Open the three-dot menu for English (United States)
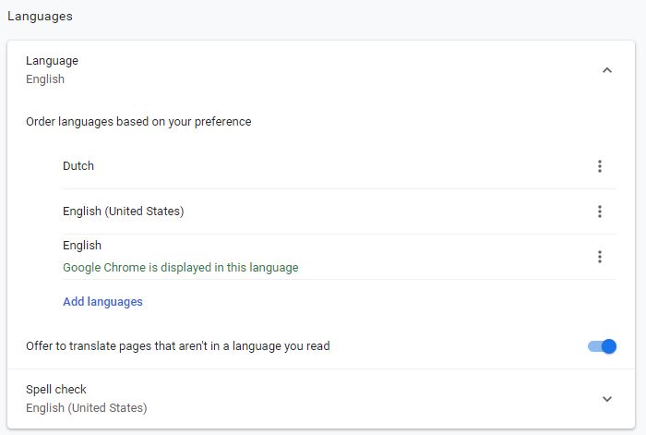646x435 pixels. 600,211
